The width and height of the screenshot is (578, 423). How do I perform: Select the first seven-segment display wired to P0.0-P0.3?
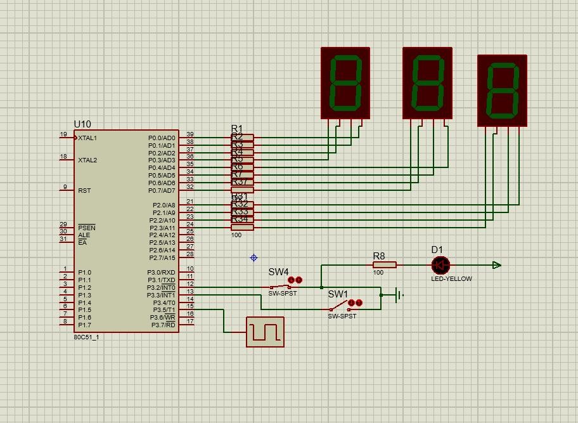pyautogui.click(x=345, y=83)
